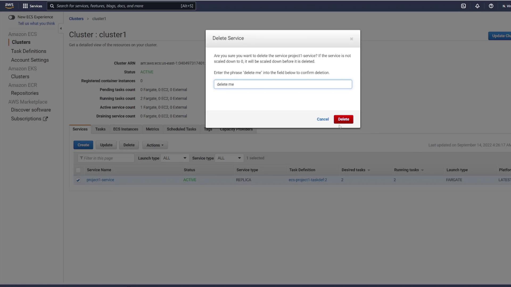This screenshot has height=287, width=511.
Task: Click the Launch type column header
Action: (457, 170)
